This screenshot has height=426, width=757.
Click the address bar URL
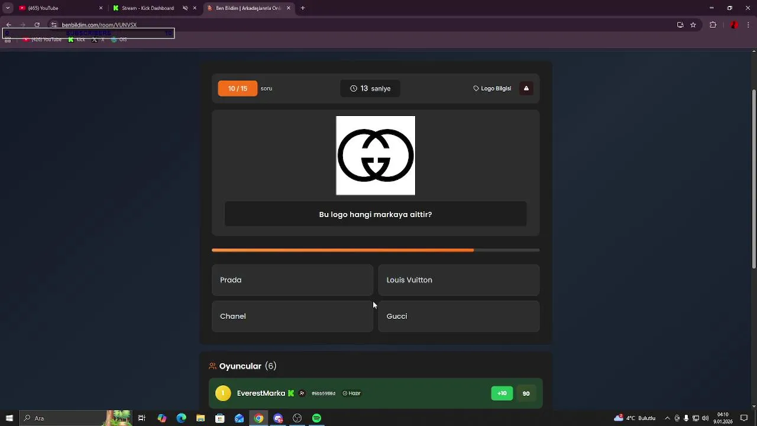(x=99, y=25)
